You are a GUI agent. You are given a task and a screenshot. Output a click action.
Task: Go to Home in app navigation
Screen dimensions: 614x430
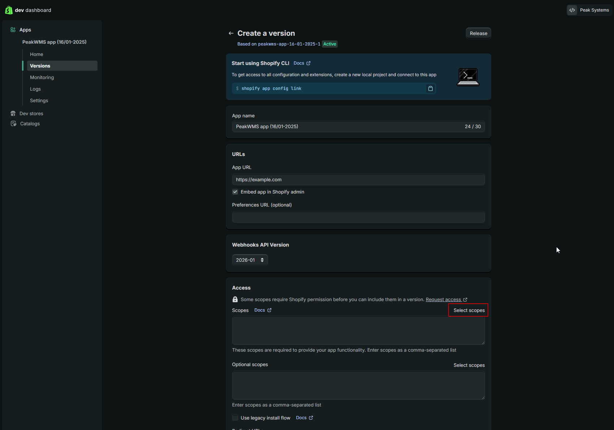(x=36, y=54)
